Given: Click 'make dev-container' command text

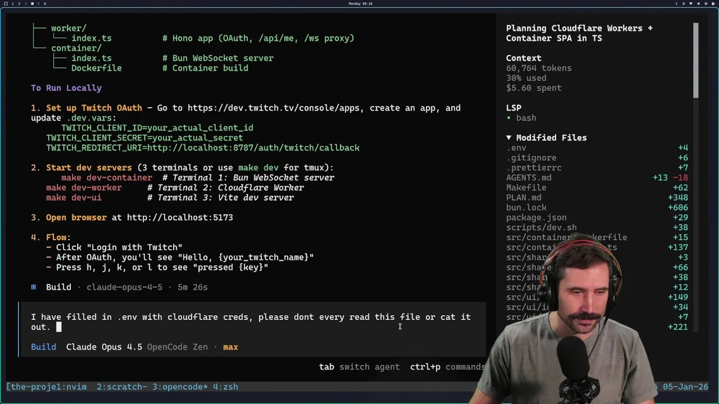Looking at the screenshot, I should point(107,177).
